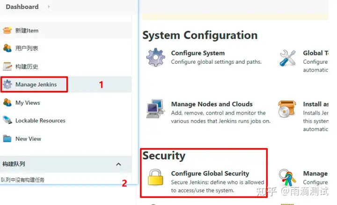Open the Install as service title
The image size is (337, 205).
315,104
